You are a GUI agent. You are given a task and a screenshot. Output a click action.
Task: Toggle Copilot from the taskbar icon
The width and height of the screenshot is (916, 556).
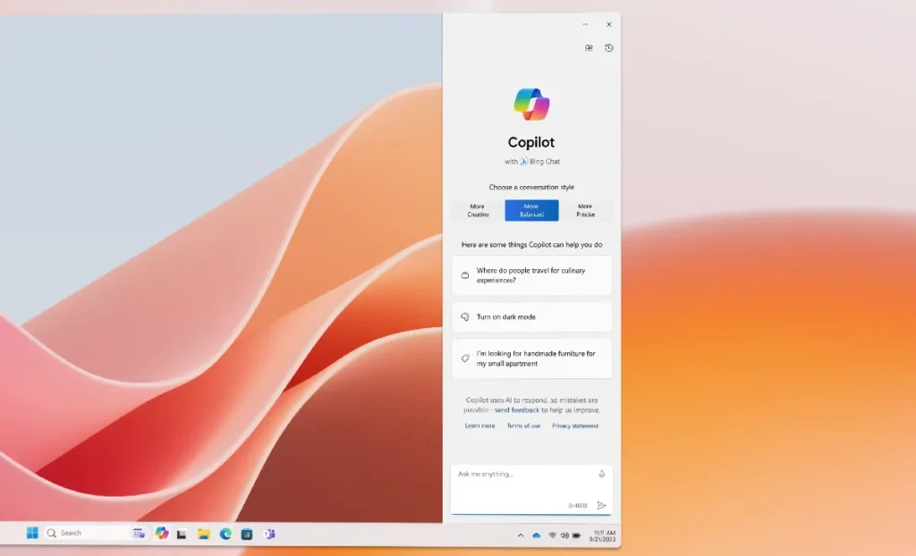(162, 534)
